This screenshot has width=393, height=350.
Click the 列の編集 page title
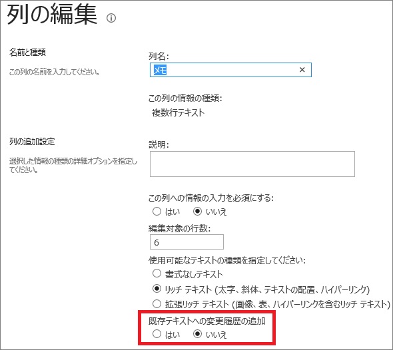point(52,15)
